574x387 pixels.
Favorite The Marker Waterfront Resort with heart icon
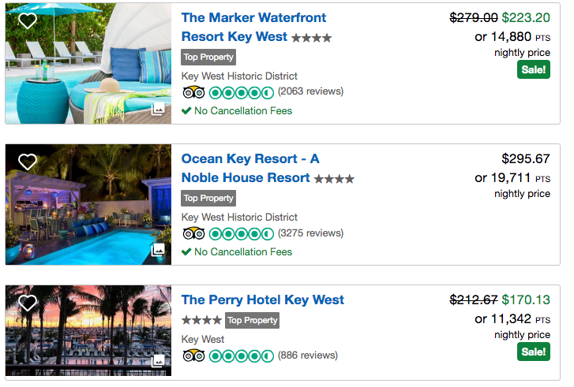(x=28, y=20)
